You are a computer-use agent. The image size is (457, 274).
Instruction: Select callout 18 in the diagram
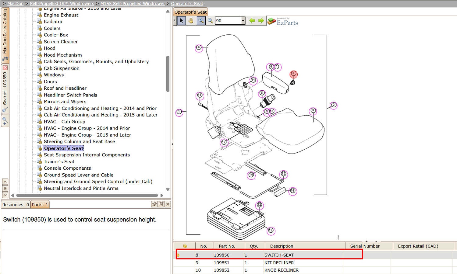[200, 95]
